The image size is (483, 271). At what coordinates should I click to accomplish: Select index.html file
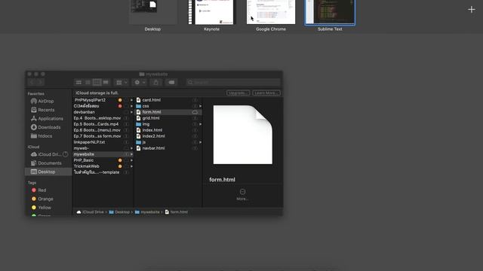[152, 130]
